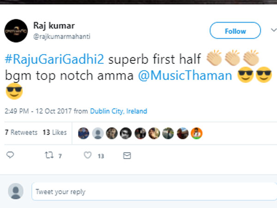This screenshot has height=208, width=277.
Task: Click the first liker avatar thumbnail
Action: coord(84,134)
